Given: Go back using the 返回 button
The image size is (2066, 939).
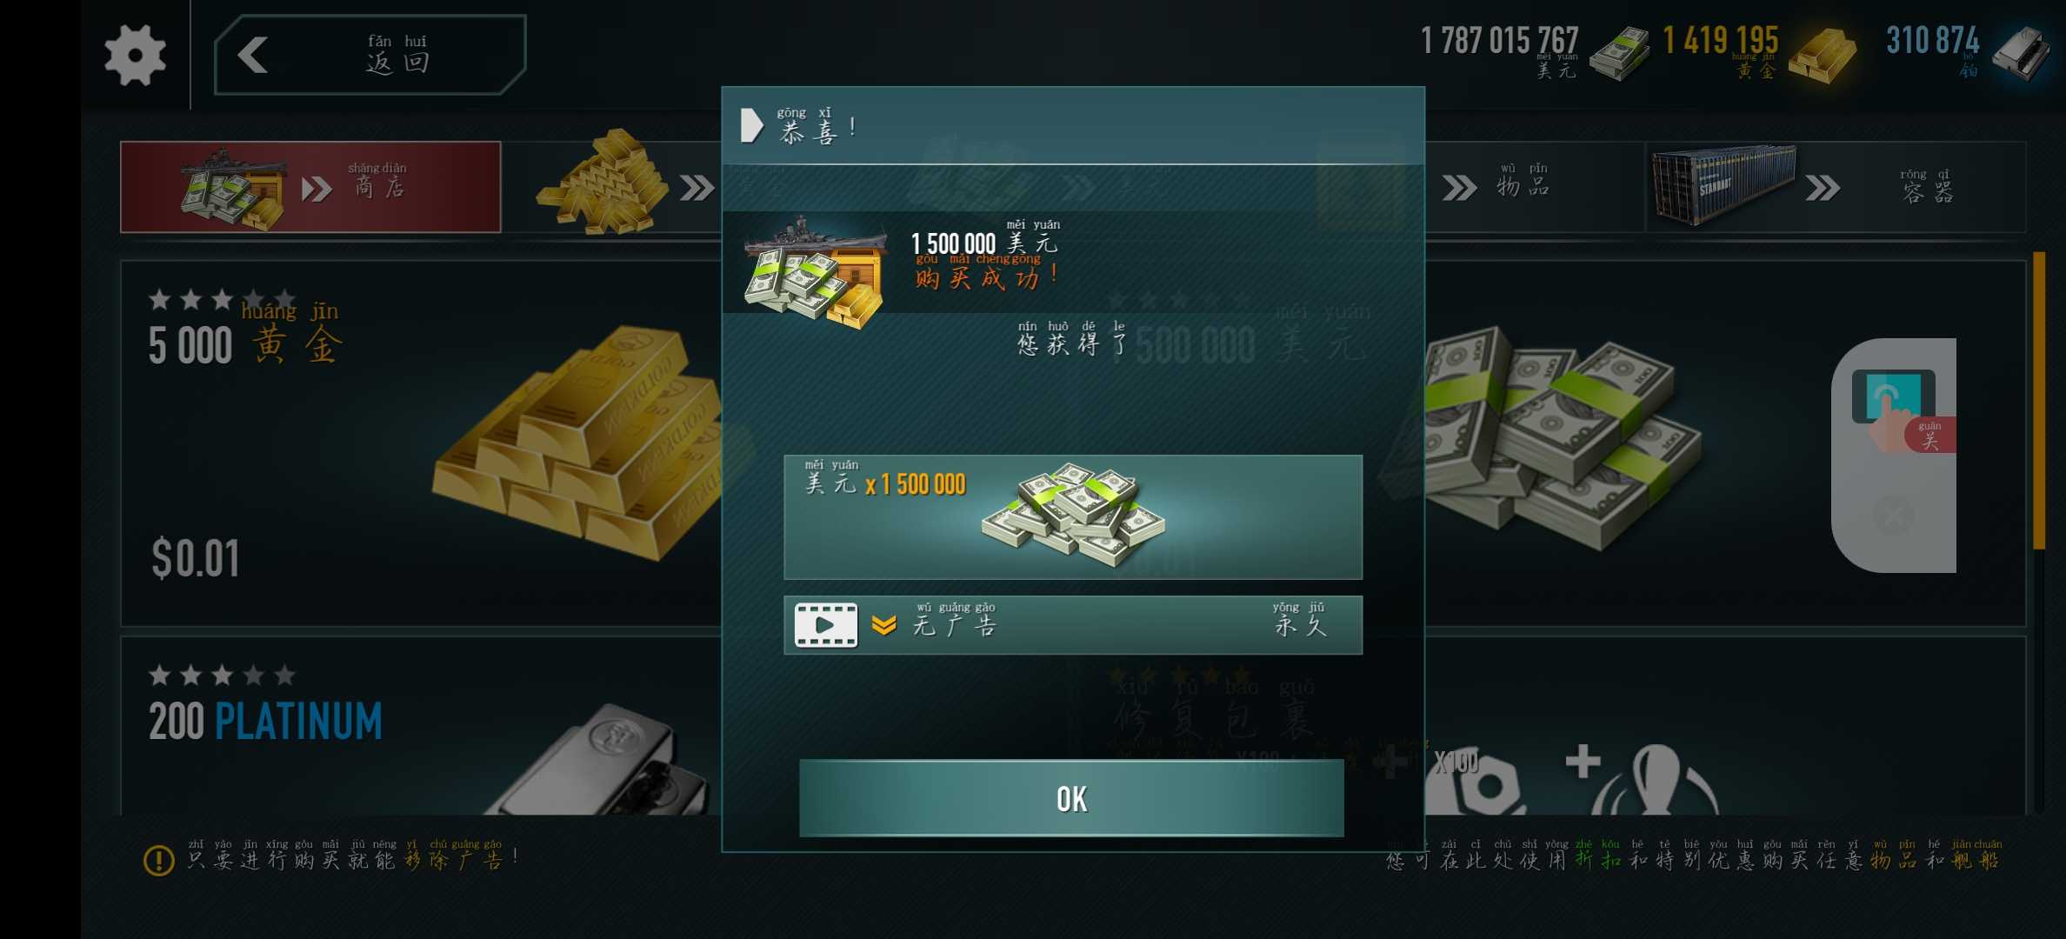Looking at the screenshot, I should click(370, 55).
